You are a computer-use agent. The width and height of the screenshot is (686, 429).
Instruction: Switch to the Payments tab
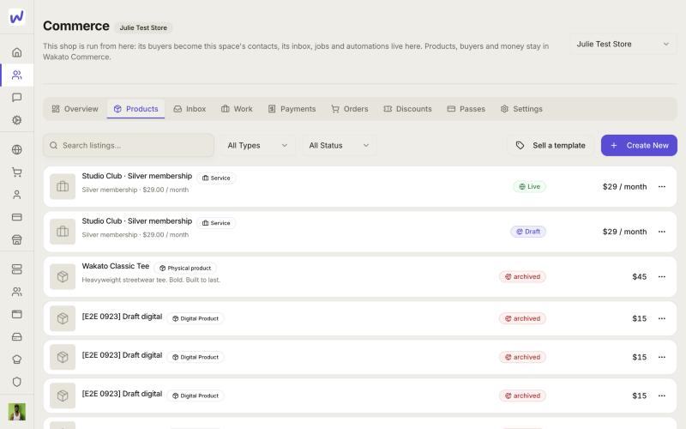[x=292, y=109]
